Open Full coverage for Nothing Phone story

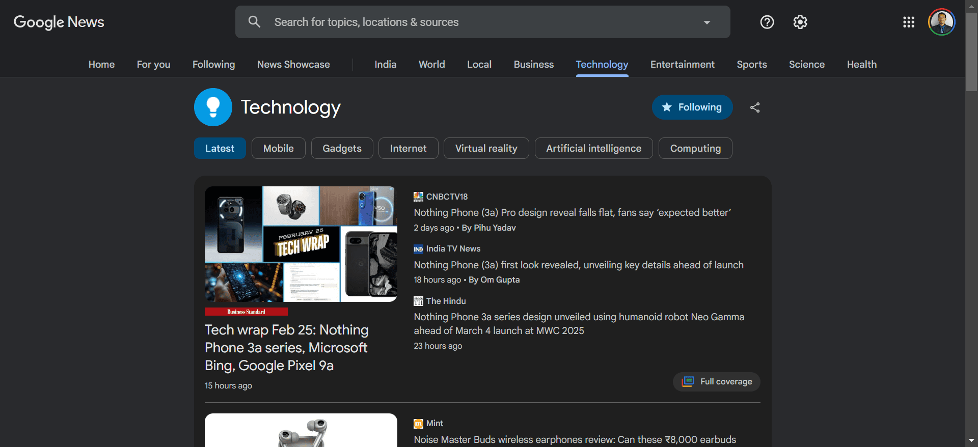point(716,382)
